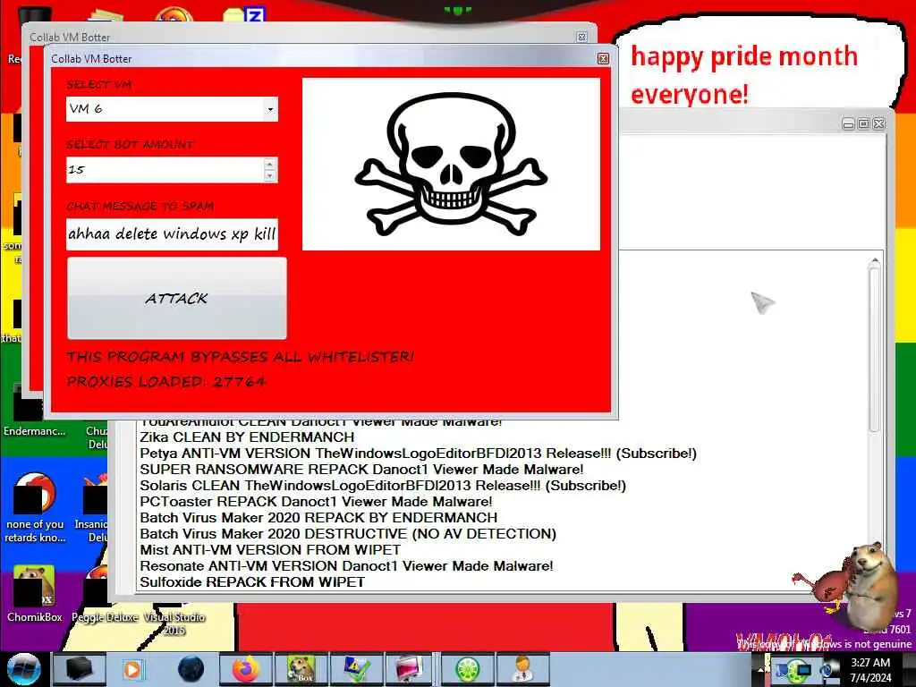Minimize the background malware list window
The width and height of the screenshot is (916, 687).
[x=848, y=123]
